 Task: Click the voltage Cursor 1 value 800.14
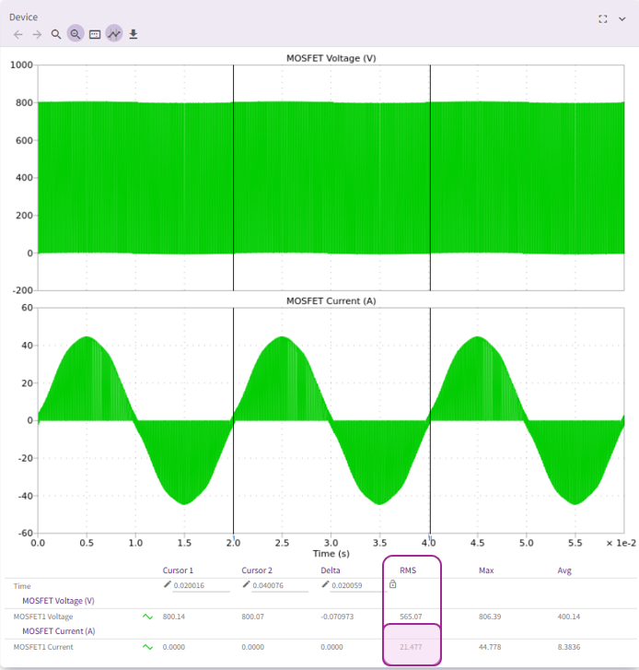pyautogui.click(x=174, y=617)
